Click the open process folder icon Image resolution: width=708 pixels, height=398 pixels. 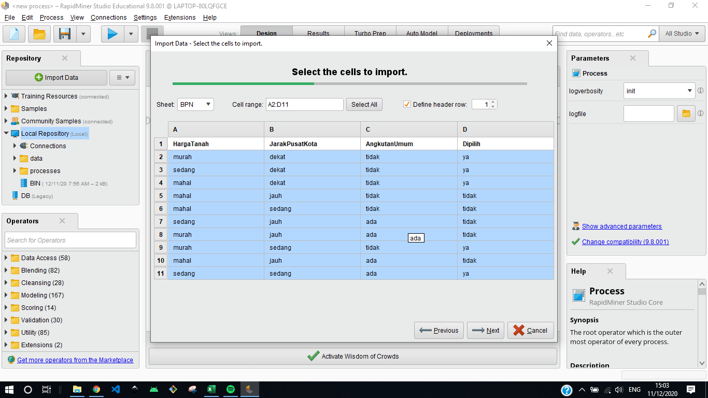[39, 34]
